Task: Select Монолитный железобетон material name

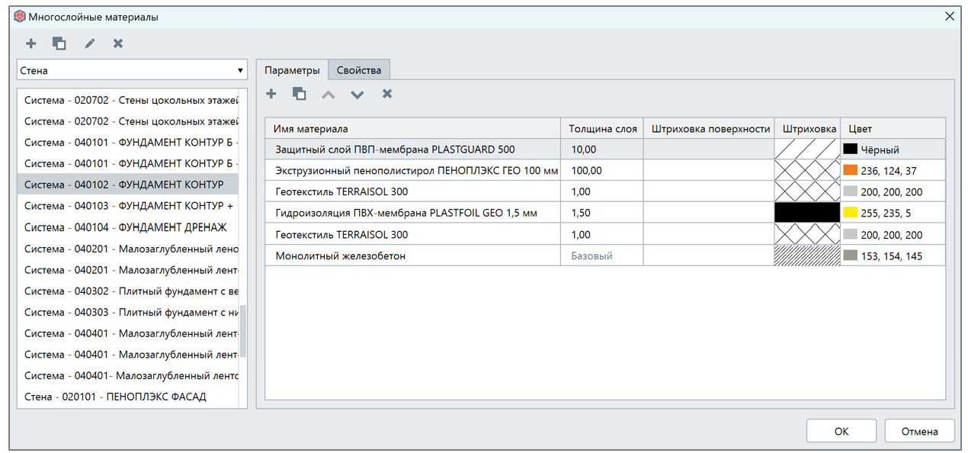Action: click(340, 255)
